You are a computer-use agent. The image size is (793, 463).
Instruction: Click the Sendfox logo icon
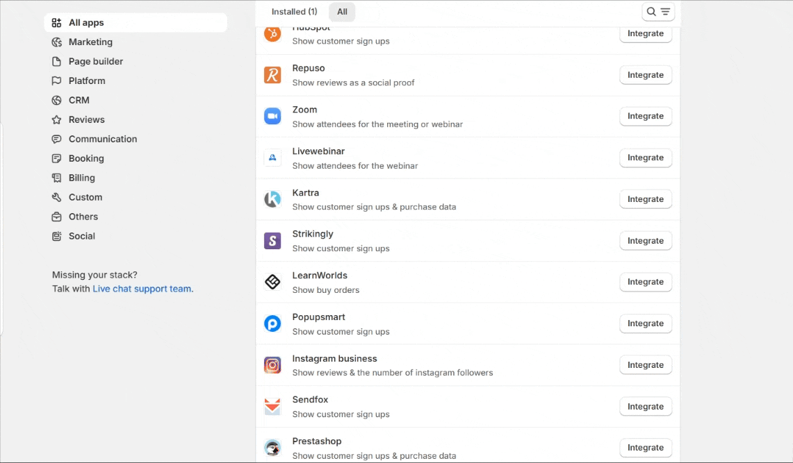pos(272,407)
